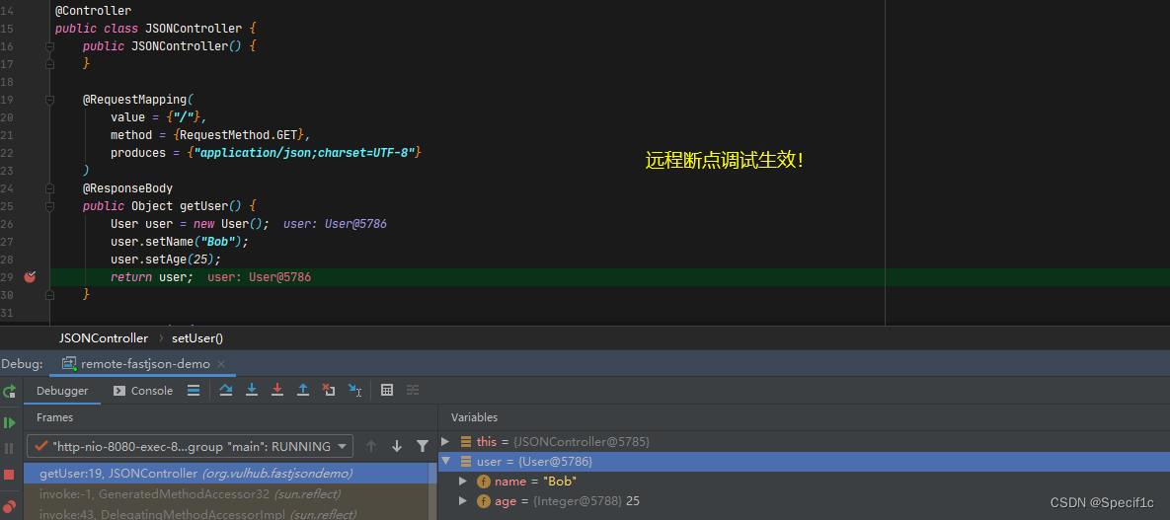
Task: Click the user.setName("Bob") line
Action: pos(179,242)
